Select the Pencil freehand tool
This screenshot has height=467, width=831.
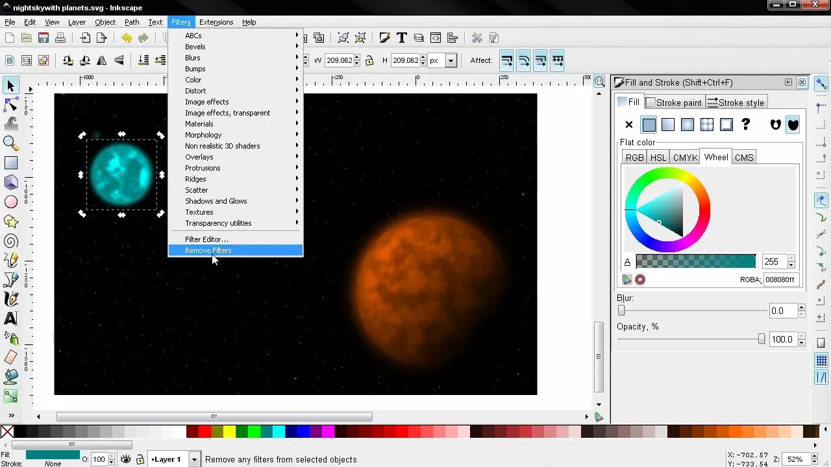10,260
